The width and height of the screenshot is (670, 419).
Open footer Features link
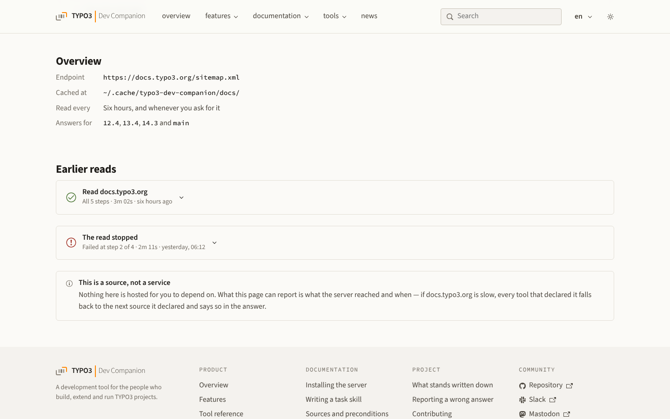[212, 399]
